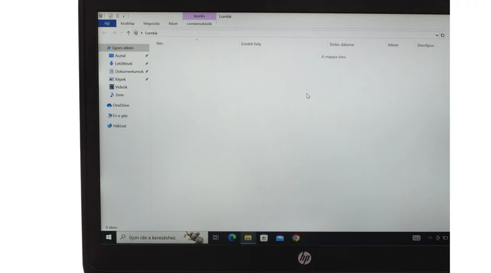This screenshot has height=273, width=491.
Task: Open the Megosztás ribbon tab
Action: point(151,23)
